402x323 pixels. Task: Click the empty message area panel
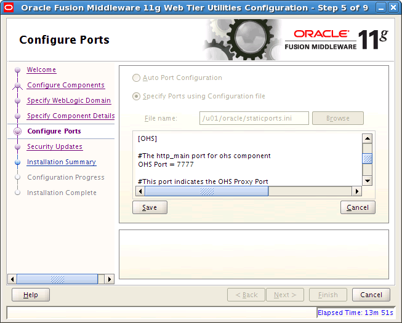tap(254, 254)
